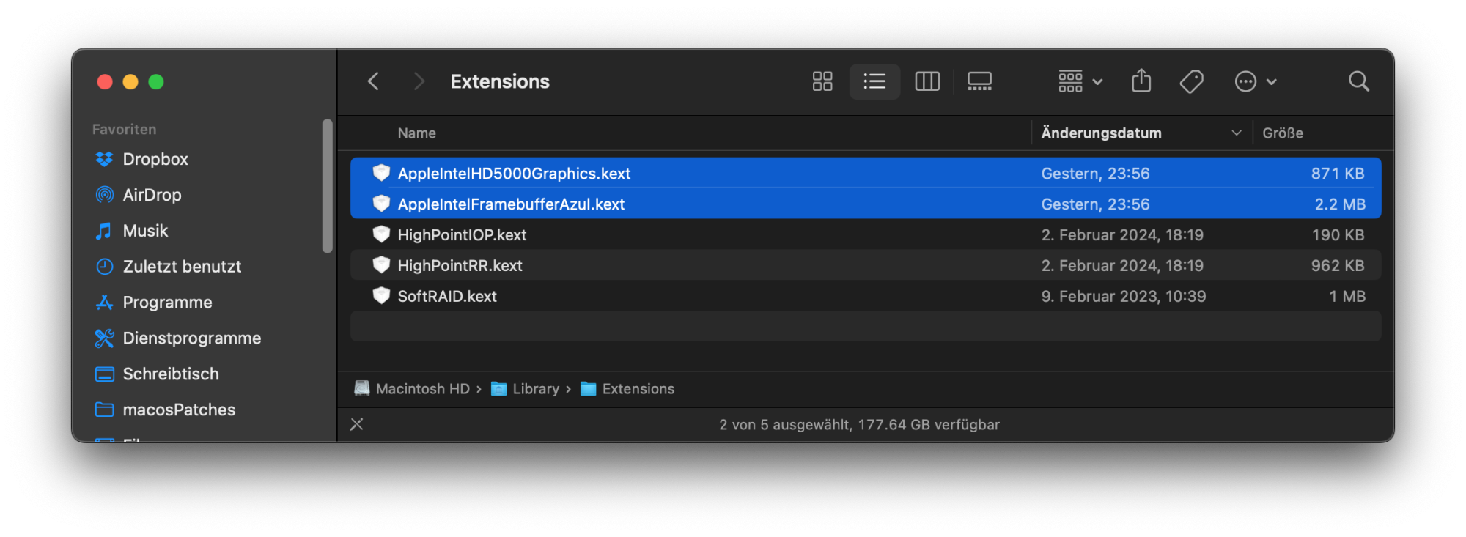The image size is (1466, 537).
Task: Click the Share toolbar icon
Action: click(1141, 81)
